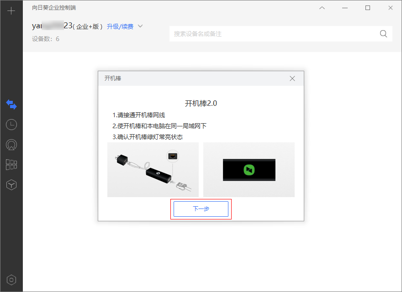Viewport: 402px width, 292px height.
Task: Minimize the 向日葵企业控制端 window
Action: point(345,8)
